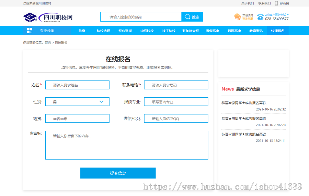309x196 pixels.
Task: Click the hotline number 028-65499577
Action: 277,19
